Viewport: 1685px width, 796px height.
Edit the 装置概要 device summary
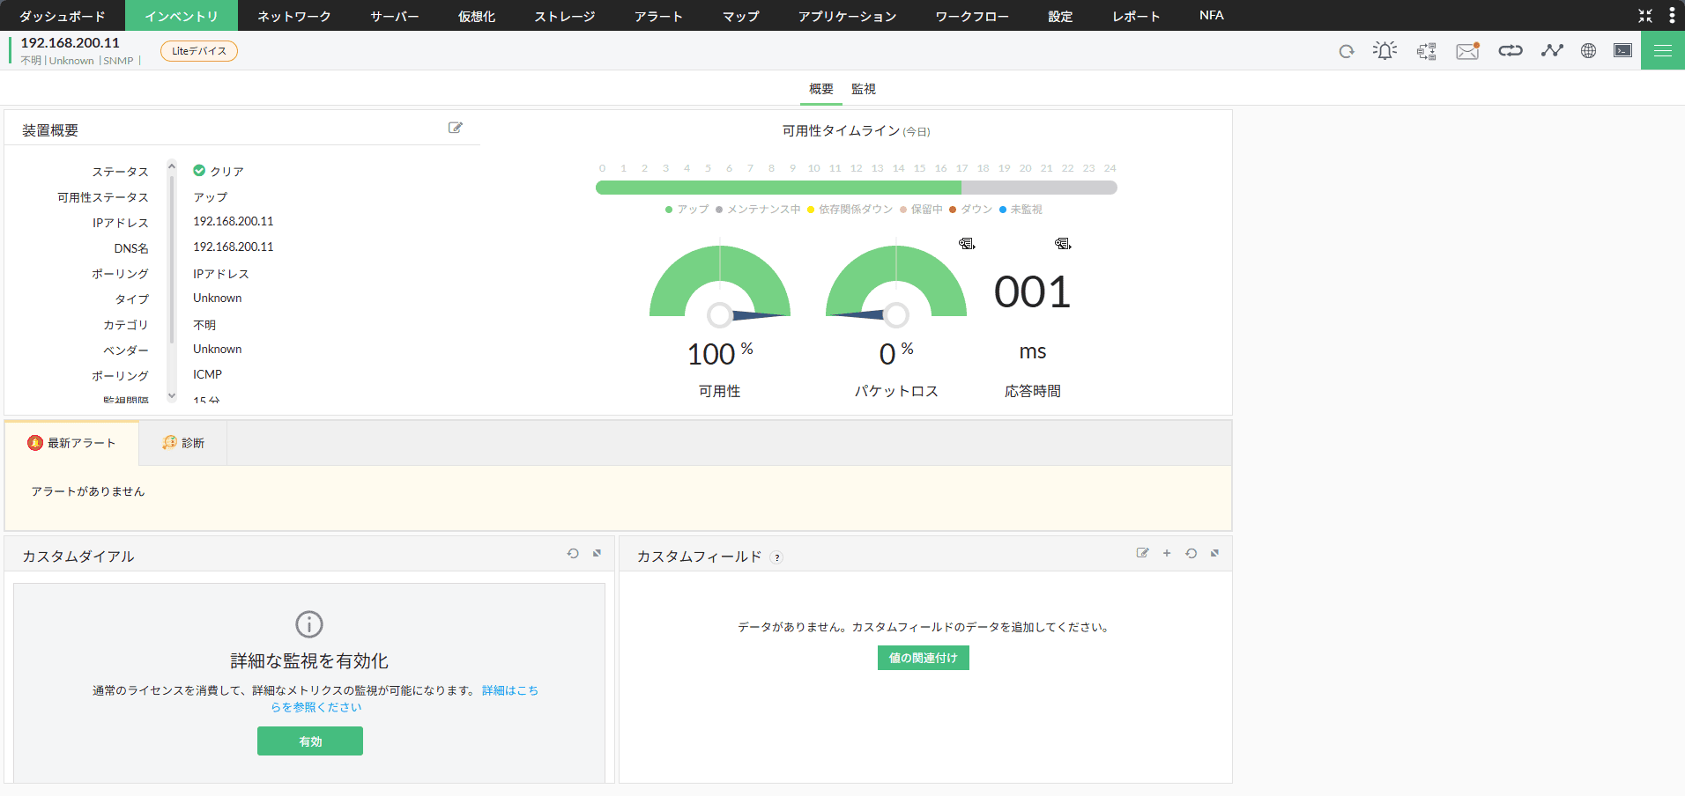456,128
